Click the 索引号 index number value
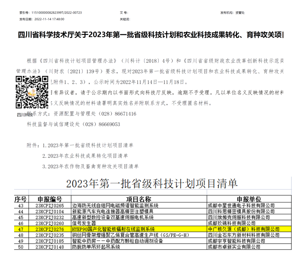Viewport: 299px width, 260px height. tap(57, 12)
